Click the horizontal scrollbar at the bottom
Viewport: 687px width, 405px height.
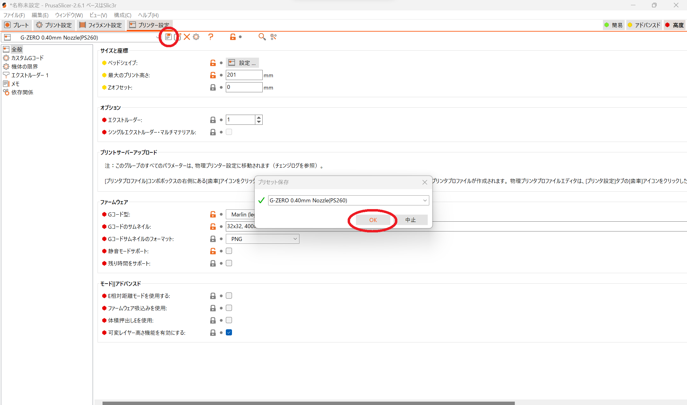pyautogui.click(x=308, y=403)
